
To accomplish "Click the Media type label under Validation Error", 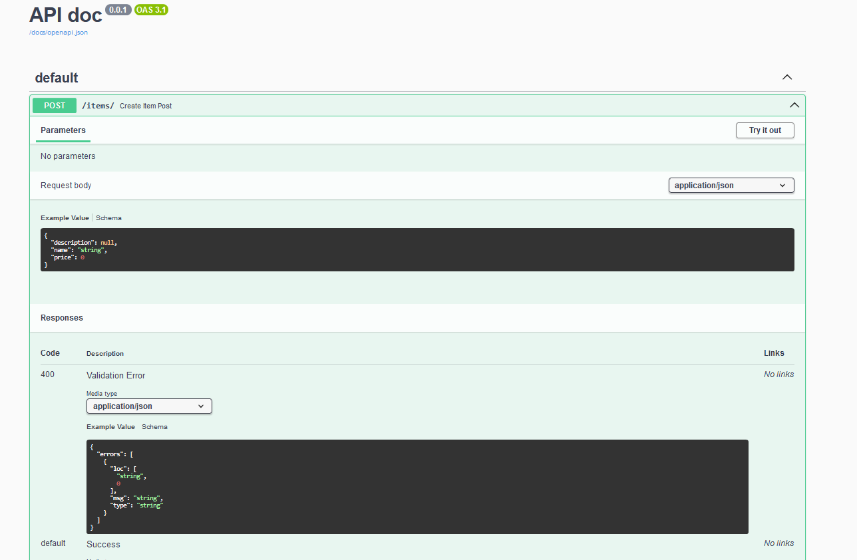I will pyautogui.click(x=102, y=394).
